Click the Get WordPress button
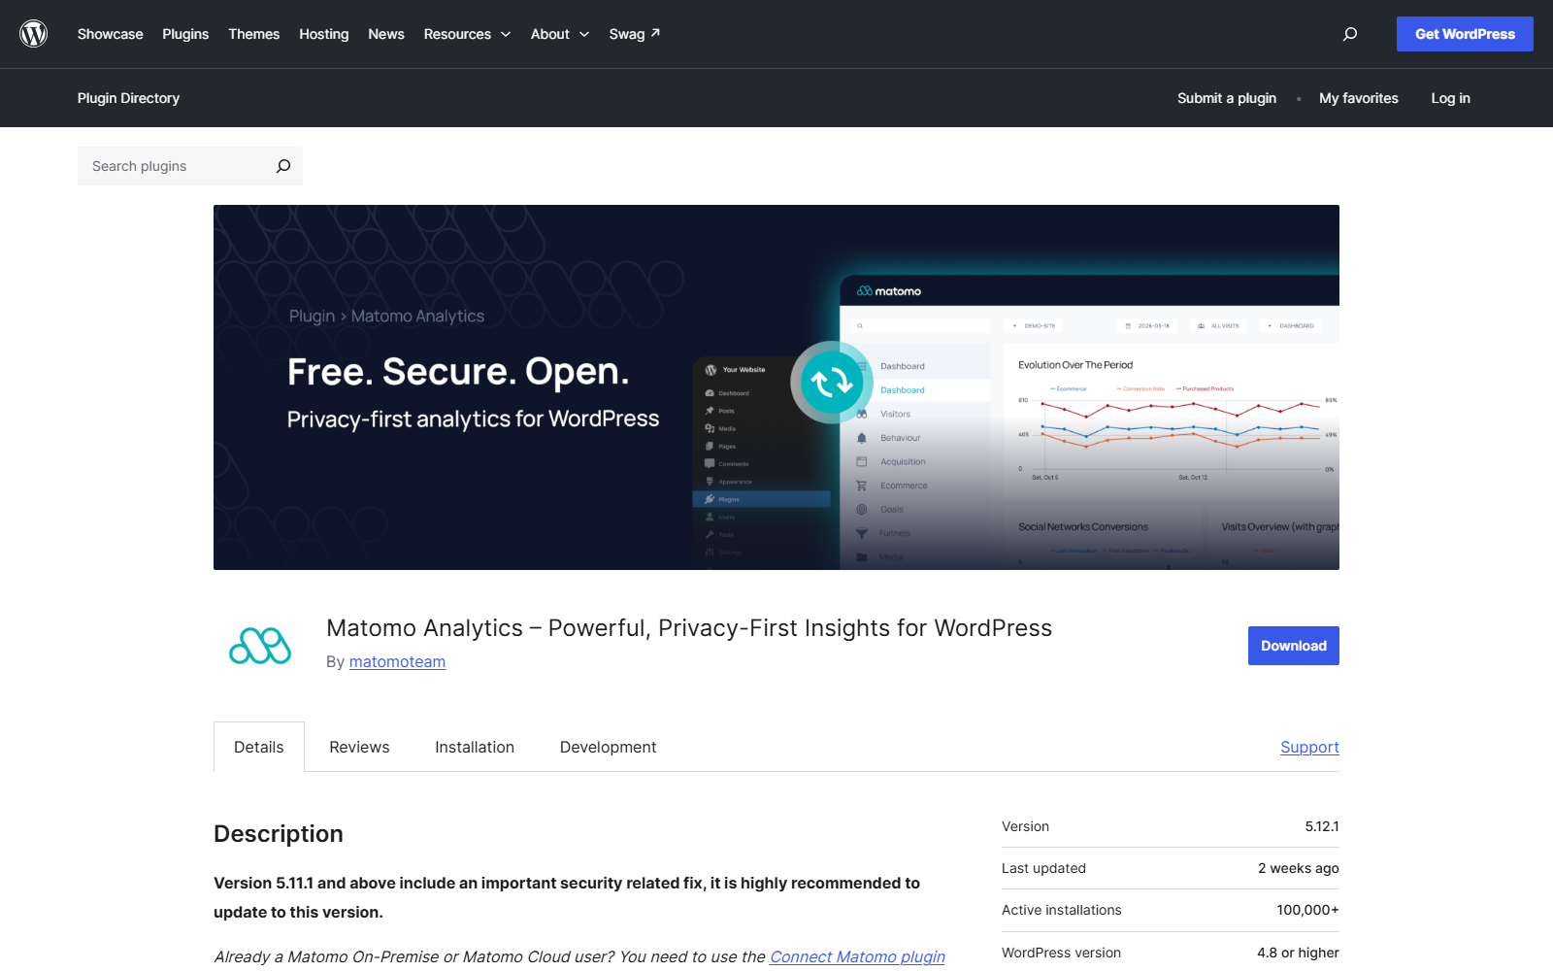Screen dimensions: 1553x971 1465,34
